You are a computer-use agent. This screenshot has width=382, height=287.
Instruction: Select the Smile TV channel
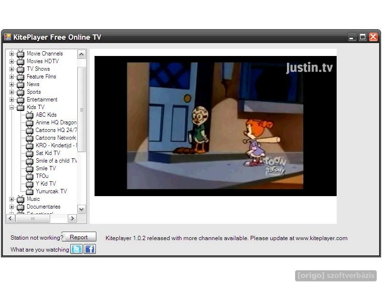pos(46,168)
